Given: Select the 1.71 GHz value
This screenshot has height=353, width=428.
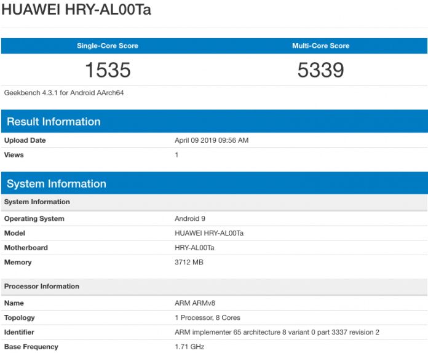Looking at the screenshot, I should click(x=189, y=347).
